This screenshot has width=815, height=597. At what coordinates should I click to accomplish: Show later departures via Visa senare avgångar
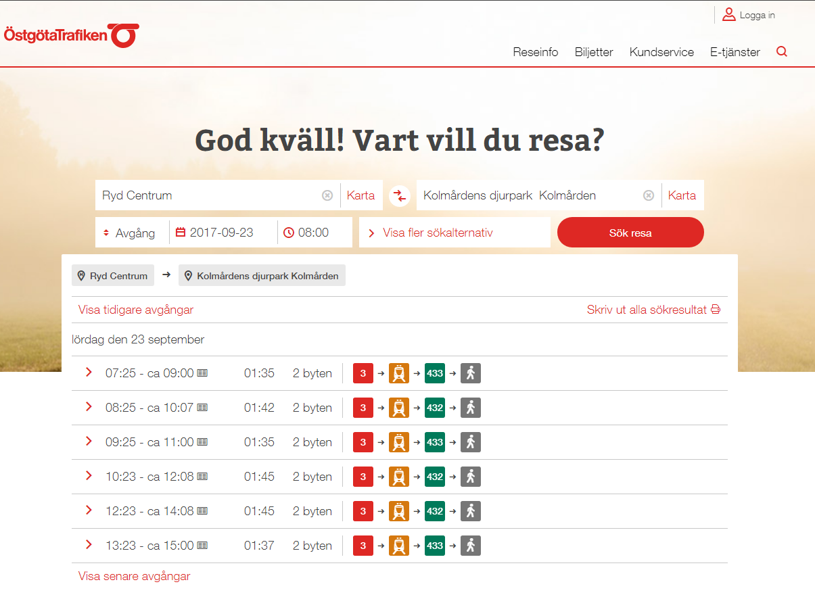click(133, 575)
